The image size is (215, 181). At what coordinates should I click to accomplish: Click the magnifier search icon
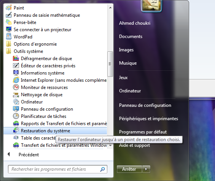click(x=102, y=169)
